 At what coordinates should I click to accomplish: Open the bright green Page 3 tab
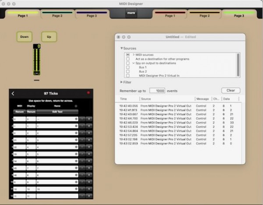(239, 14)
